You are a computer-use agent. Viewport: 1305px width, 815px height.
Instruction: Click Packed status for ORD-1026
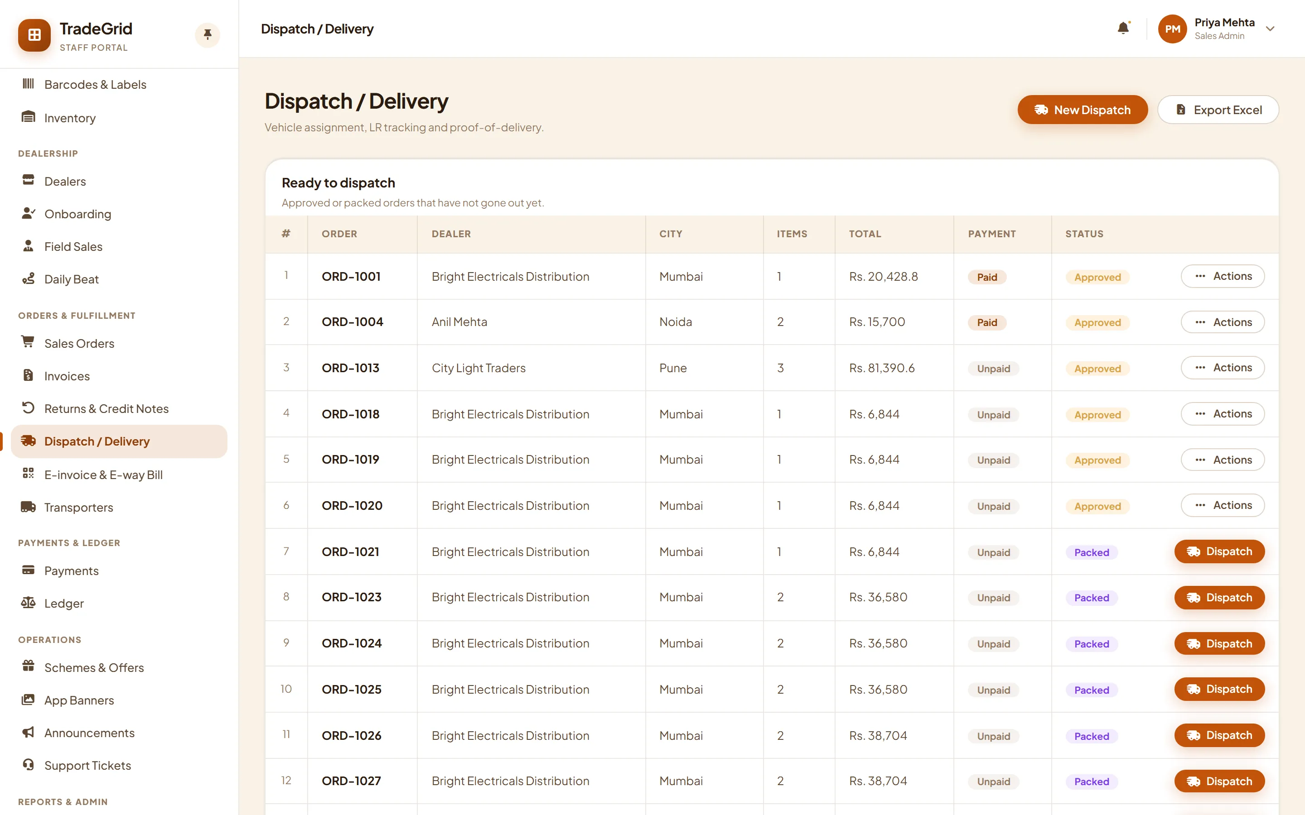1092,736
